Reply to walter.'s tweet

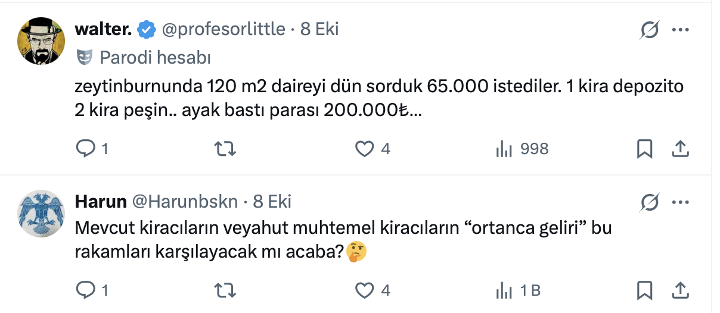coord(86,149)
